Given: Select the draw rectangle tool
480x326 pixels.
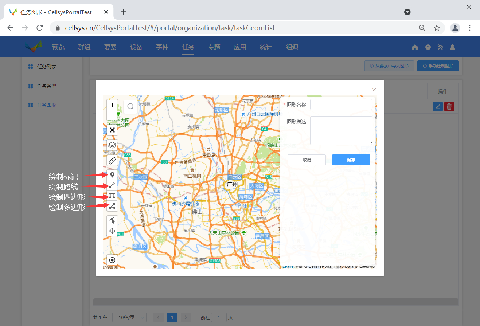Looking at the screenshot, I should pyautogui.click(x=112, y=196).
